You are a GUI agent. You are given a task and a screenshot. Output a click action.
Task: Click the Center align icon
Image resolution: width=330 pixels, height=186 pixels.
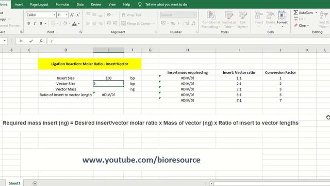[x=94, y=23]
